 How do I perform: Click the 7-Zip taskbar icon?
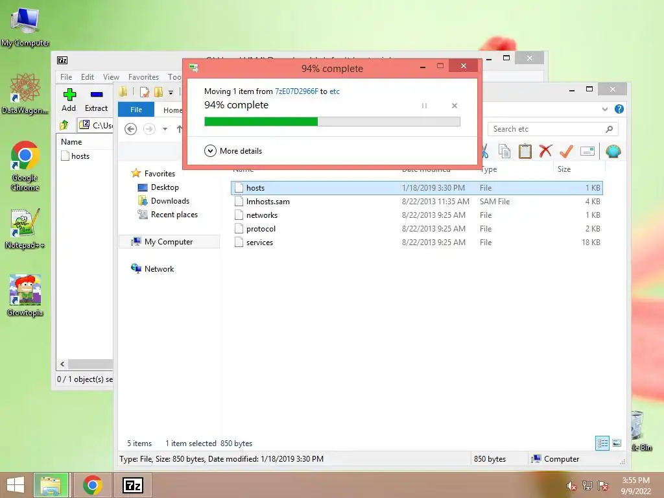click(x=132, y=485)
